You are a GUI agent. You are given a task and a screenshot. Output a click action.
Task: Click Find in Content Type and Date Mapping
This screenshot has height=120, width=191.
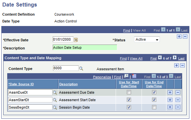point(123,59)
